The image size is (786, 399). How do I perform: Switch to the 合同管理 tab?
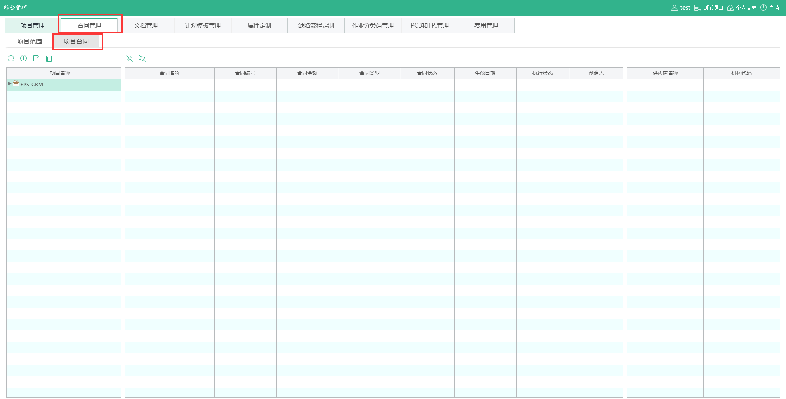tap(89, 25)
